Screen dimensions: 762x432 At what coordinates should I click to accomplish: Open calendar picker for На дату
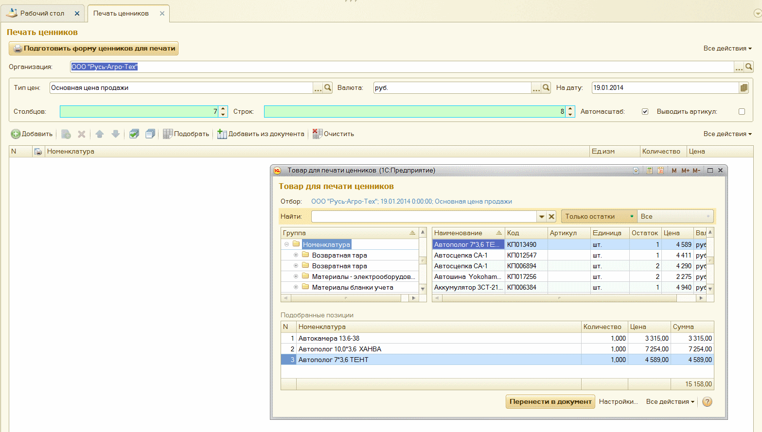pyautogui.click(x=744, y=88)
